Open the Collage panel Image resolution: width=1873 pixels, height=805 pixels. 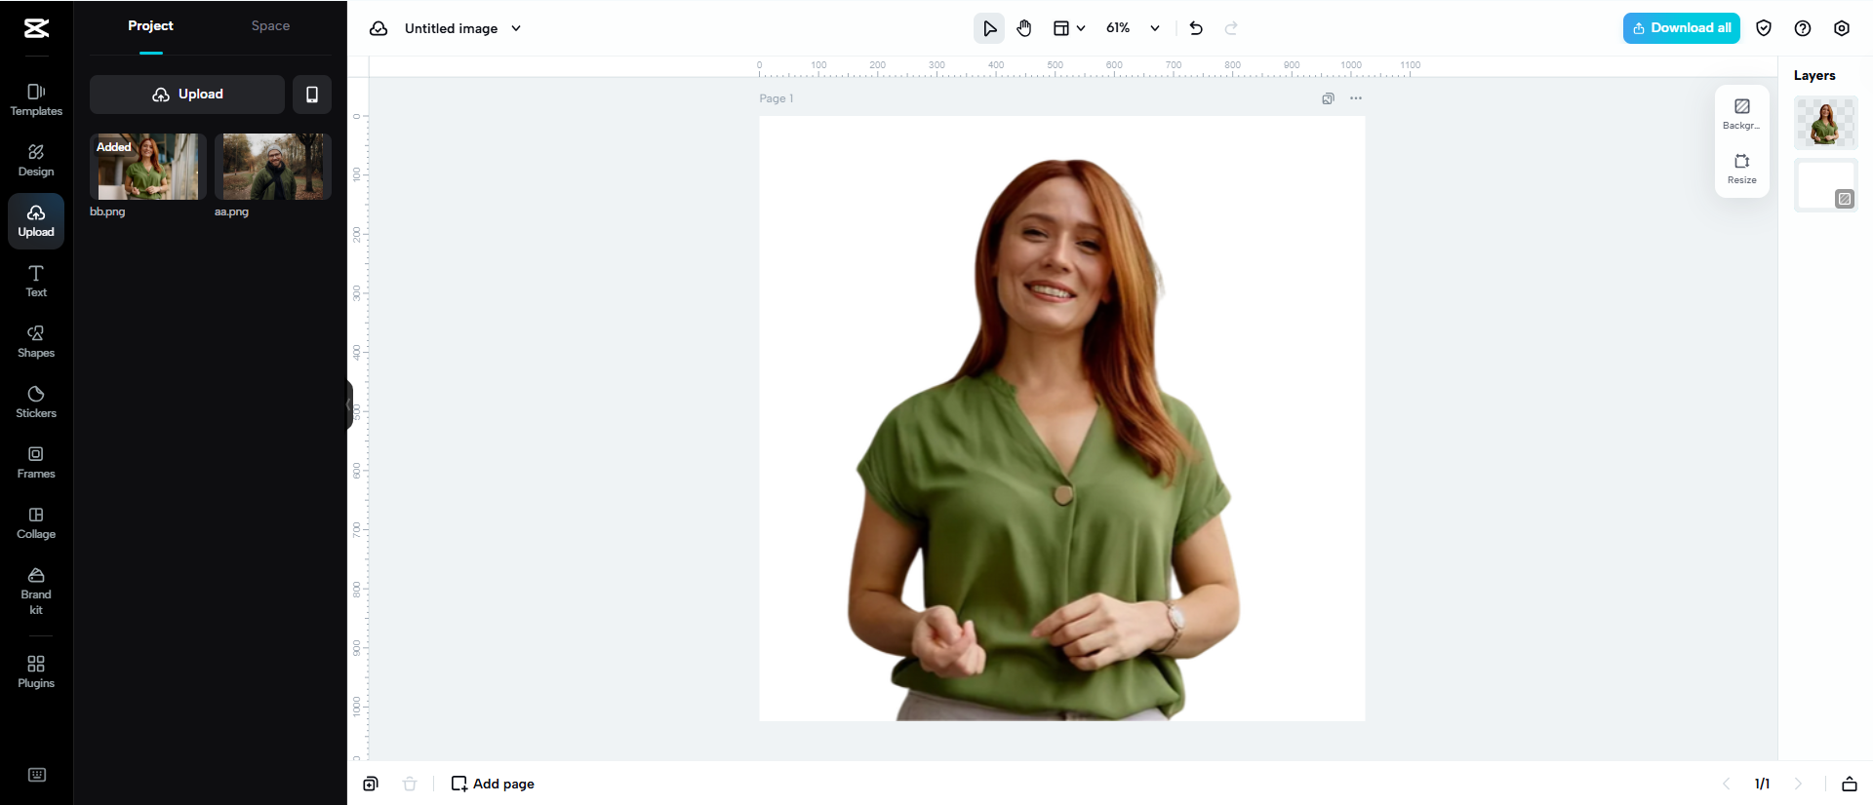36,523
